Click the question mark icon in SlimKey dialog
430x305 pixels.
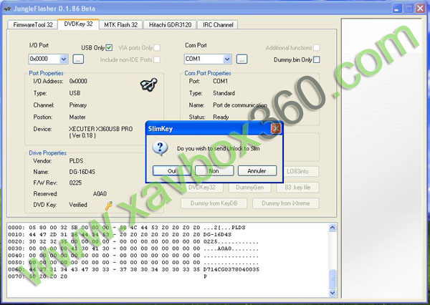160,148
